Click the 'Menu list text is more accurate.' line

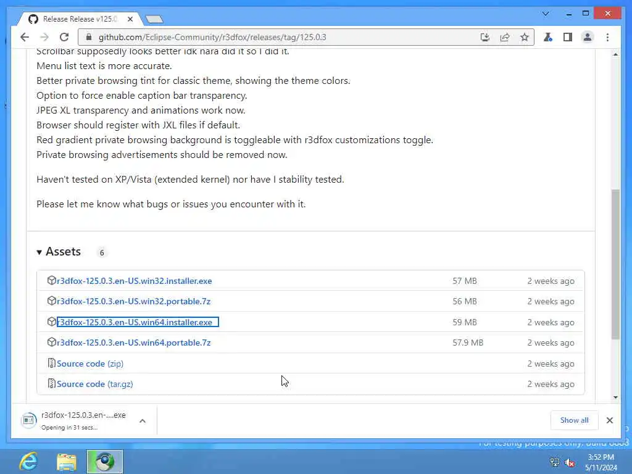point(104,65)
